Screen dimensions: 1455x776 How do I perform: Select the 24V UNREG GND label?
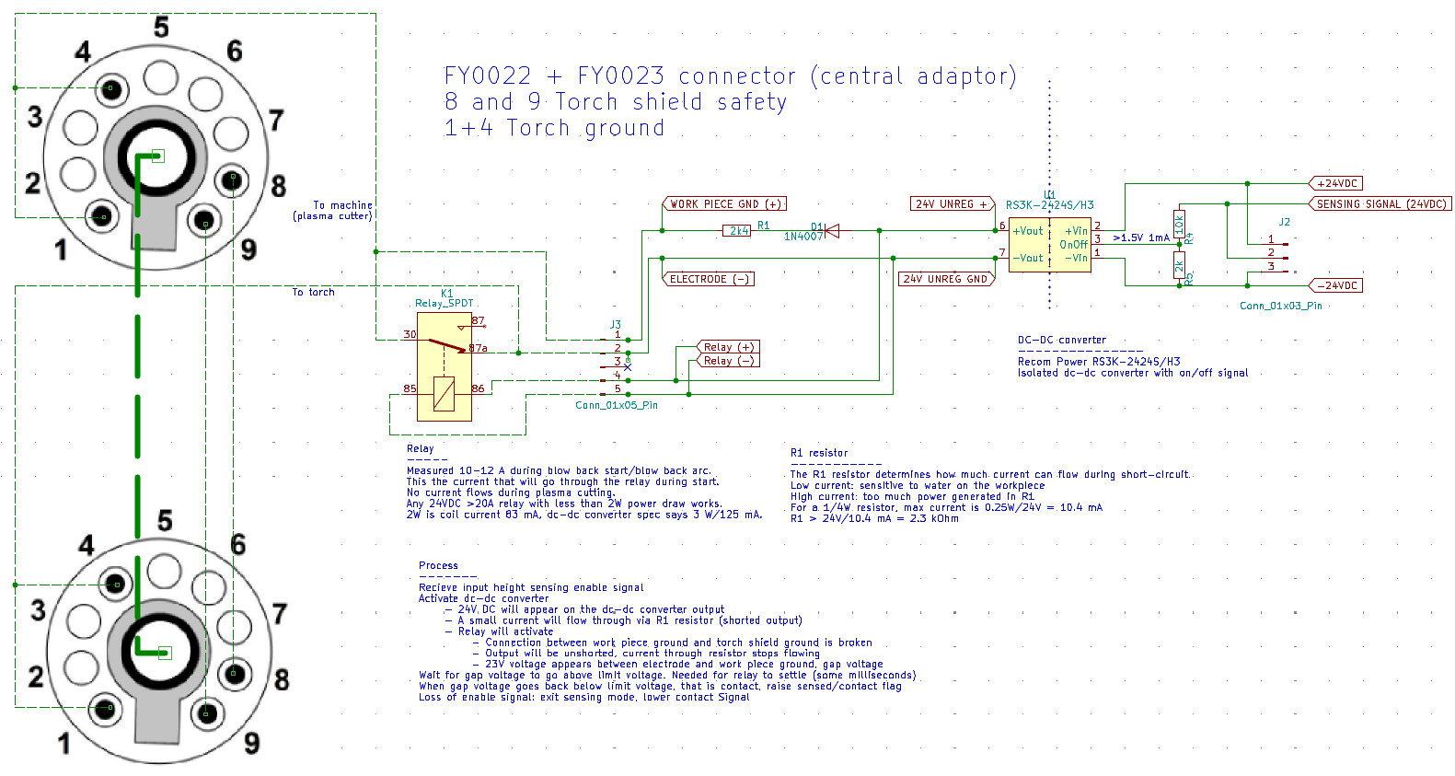point(945,279)
